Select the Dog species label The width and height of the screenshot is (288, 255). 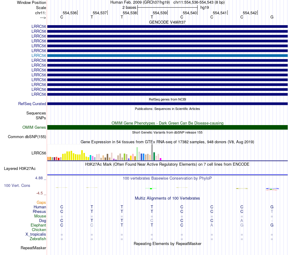[x=43, y=221]
